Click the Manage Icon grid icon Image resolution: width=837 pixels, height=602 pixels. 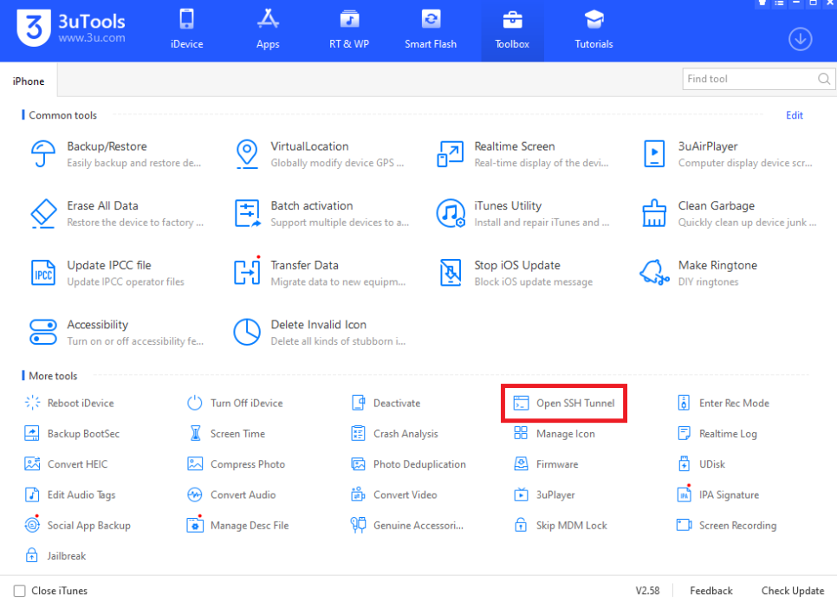(x=521, y=433)
